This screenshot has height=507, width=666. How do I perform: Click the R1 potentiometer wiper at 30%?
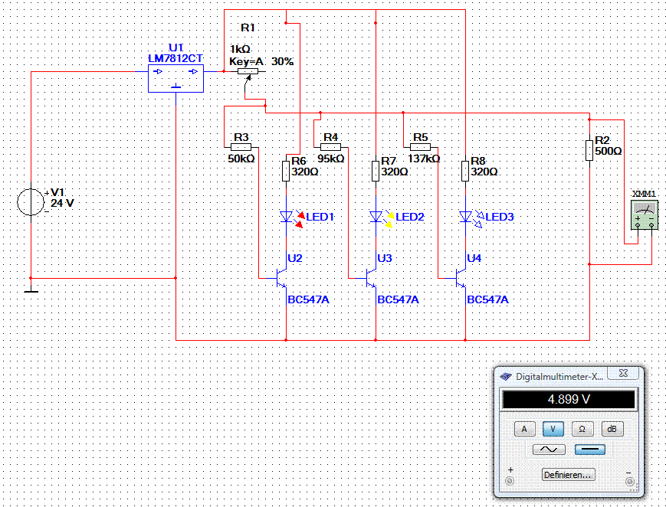tap(248, 77)
